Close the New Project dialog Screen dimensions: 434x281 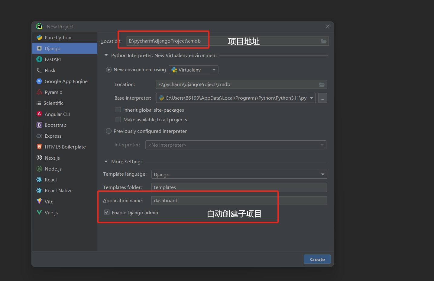tap(328, 27)
